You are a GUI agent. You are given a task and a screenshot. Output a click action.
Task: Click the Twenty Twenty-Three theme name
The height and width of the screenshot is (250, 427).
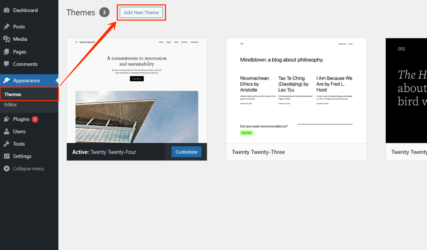point(259,152)
